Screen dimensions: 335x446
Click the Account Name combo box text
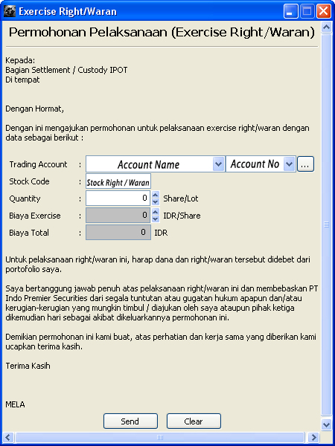pyautogui.click(x=150, y=164)
